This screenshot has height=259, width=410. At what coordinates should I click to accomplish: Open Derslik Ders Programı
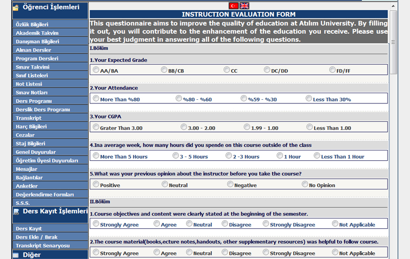[x=50, y=110]
